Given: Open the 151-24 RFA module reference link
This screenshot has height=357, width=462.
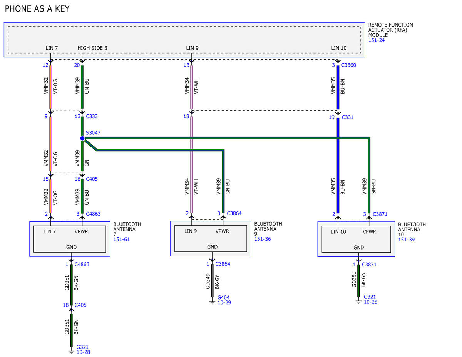Looking at the screenshot, I should pos(377,40).
